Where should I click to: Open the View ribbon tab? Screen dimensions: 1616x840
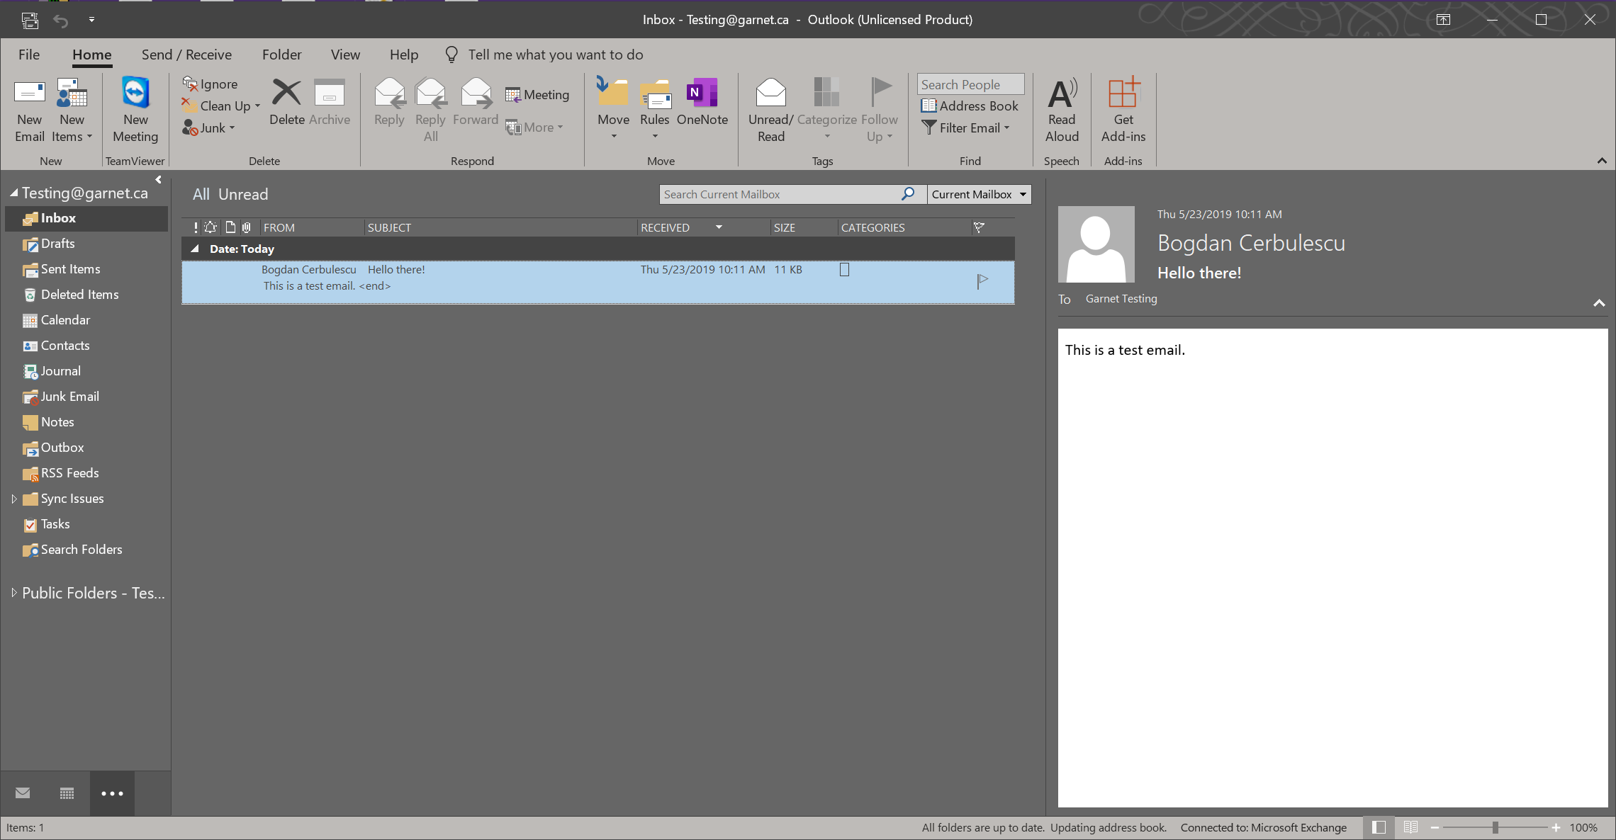point(345,55)
